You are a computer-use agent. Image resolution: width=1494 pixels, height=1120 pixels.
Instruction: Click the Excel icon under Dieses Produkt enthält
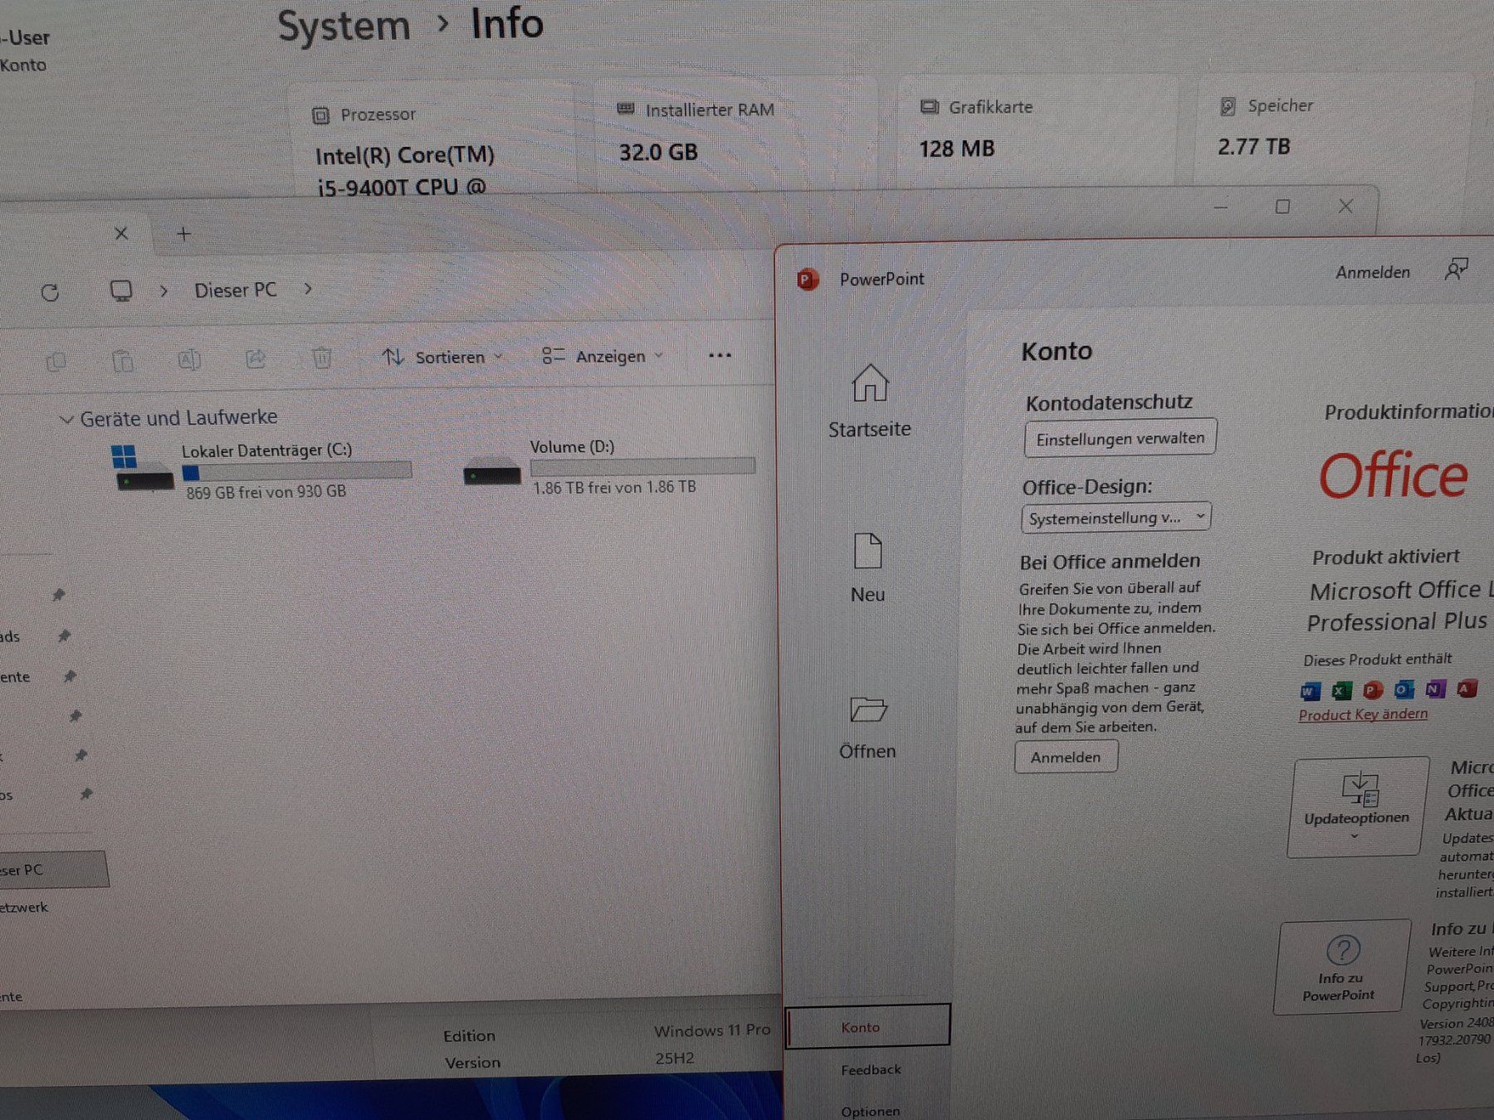pyautogui.click(x=1341, y=690)
